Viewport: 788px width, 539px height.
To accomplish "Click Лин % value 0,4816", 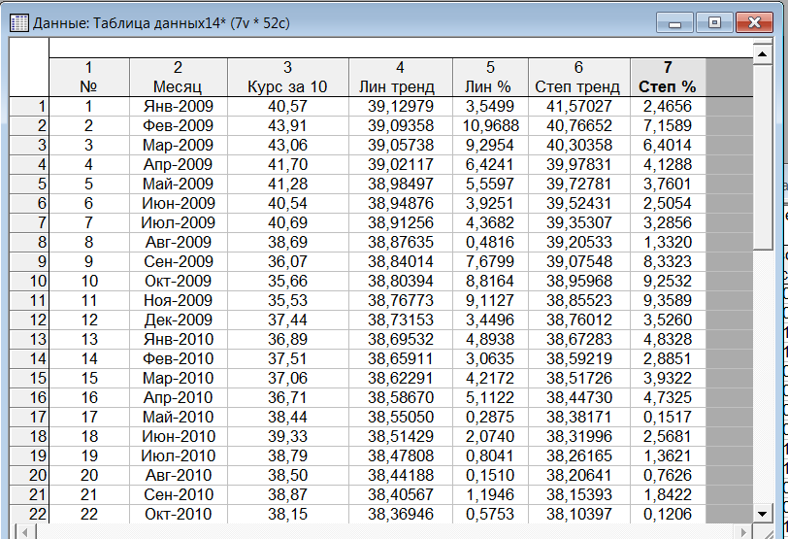I will (x=490, y=243).
